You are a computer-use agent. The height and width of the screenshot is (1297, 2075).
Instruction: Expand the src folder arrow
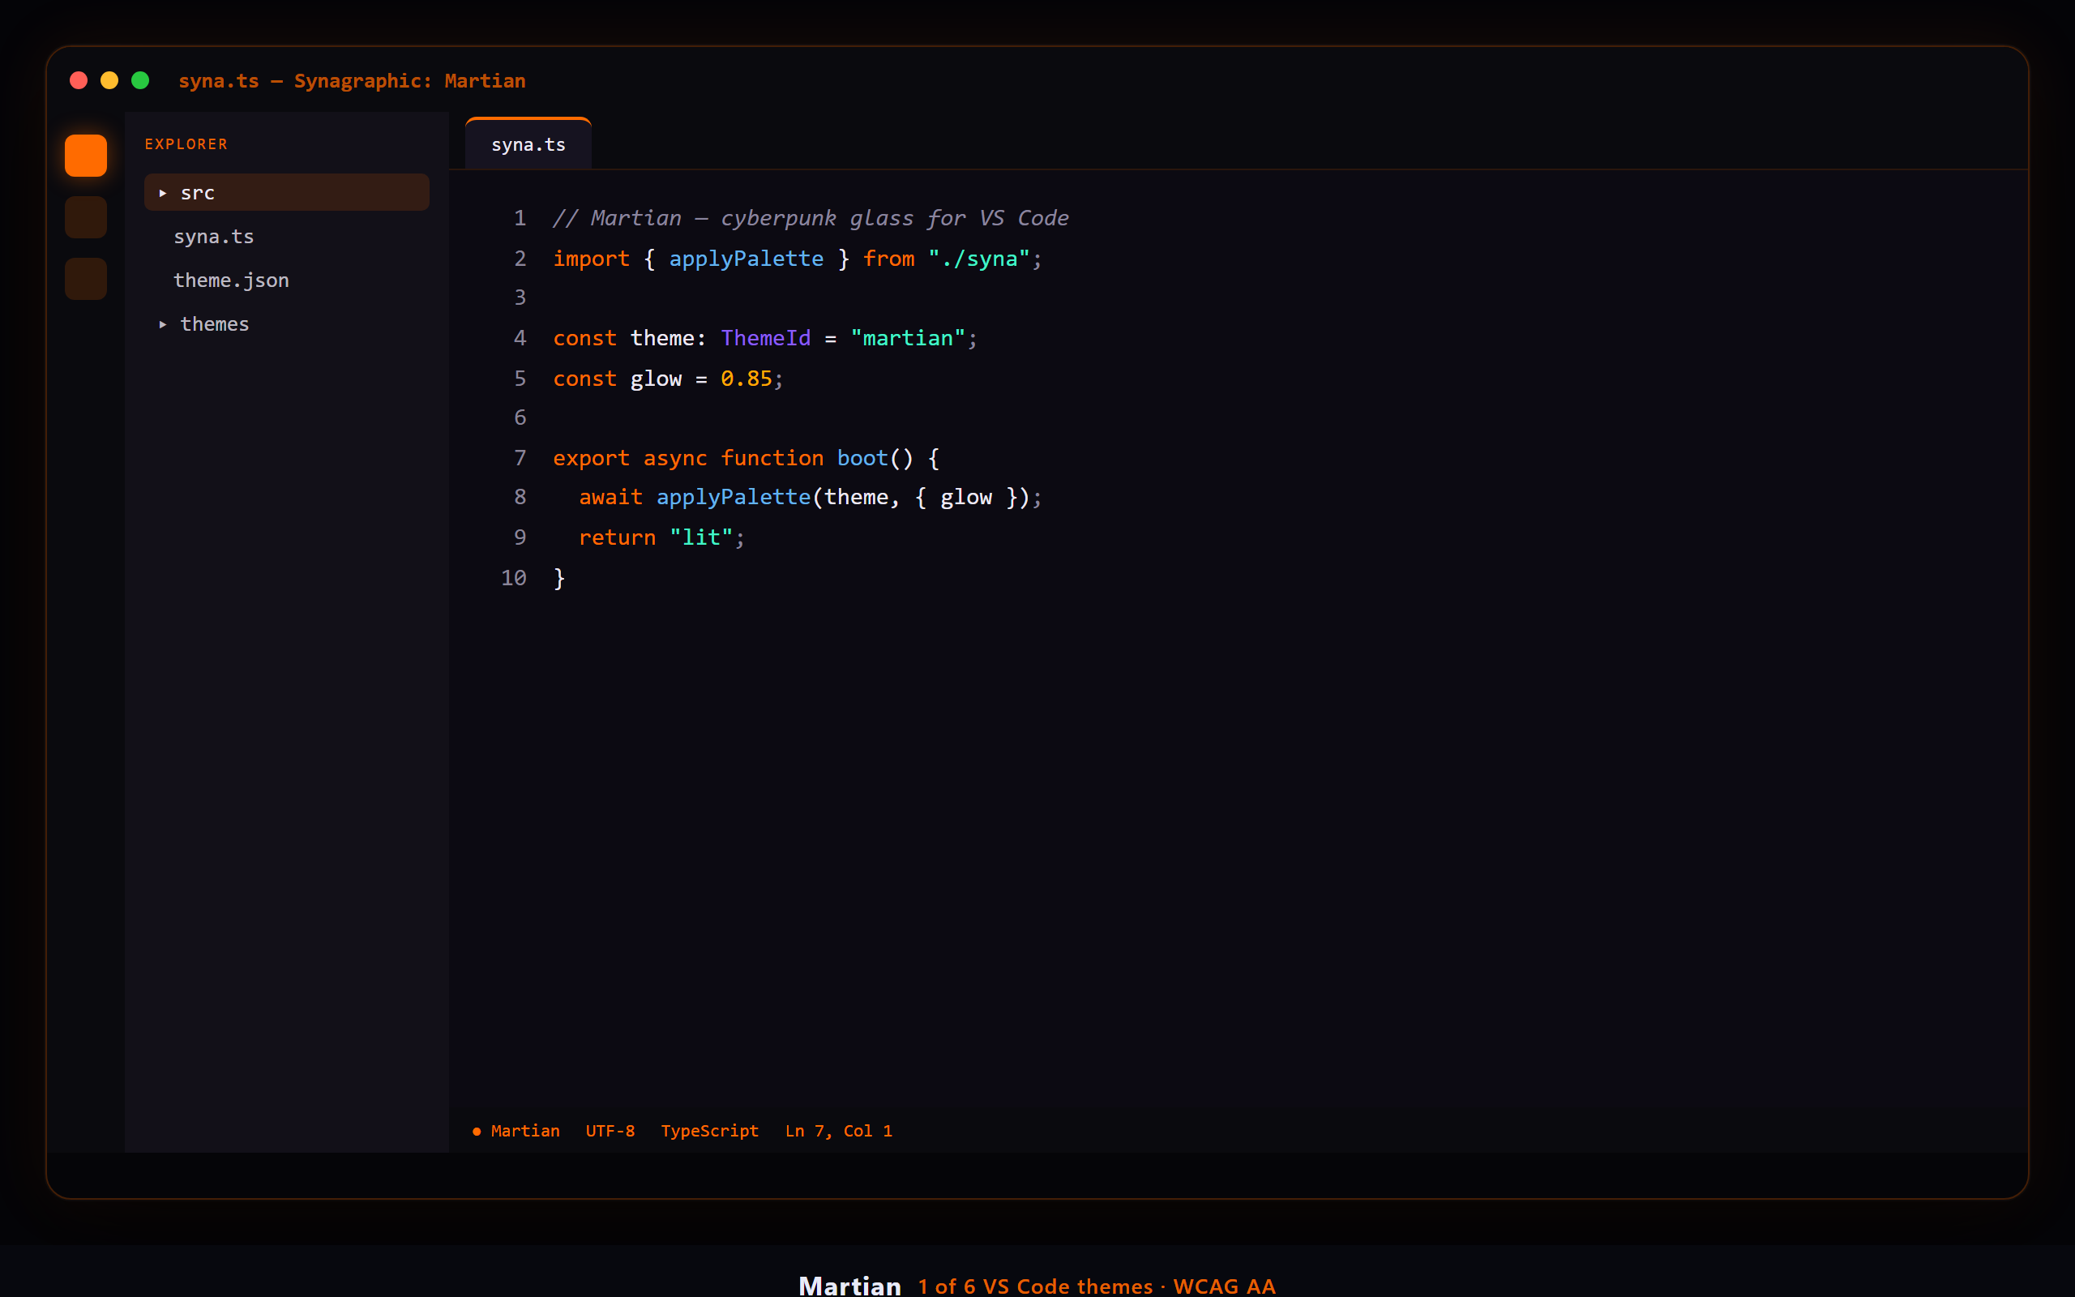(163, 193)
